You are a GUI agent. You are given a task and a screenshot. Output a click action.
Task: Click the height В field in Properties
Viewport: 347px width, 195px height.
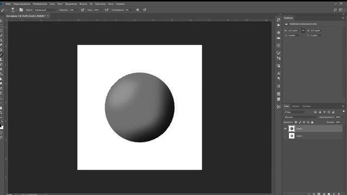coord(316,30)
